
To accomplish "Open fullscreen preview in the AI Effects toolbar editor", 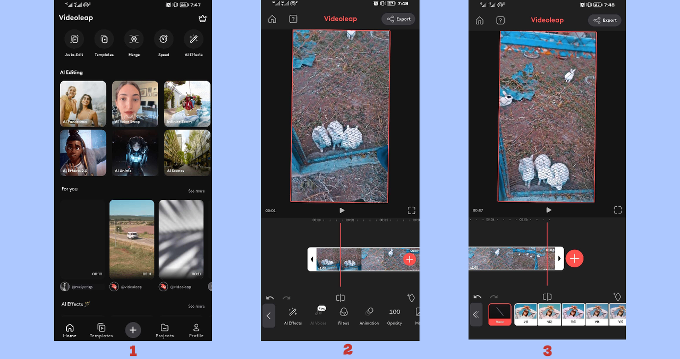I will (x=411, y=211).
